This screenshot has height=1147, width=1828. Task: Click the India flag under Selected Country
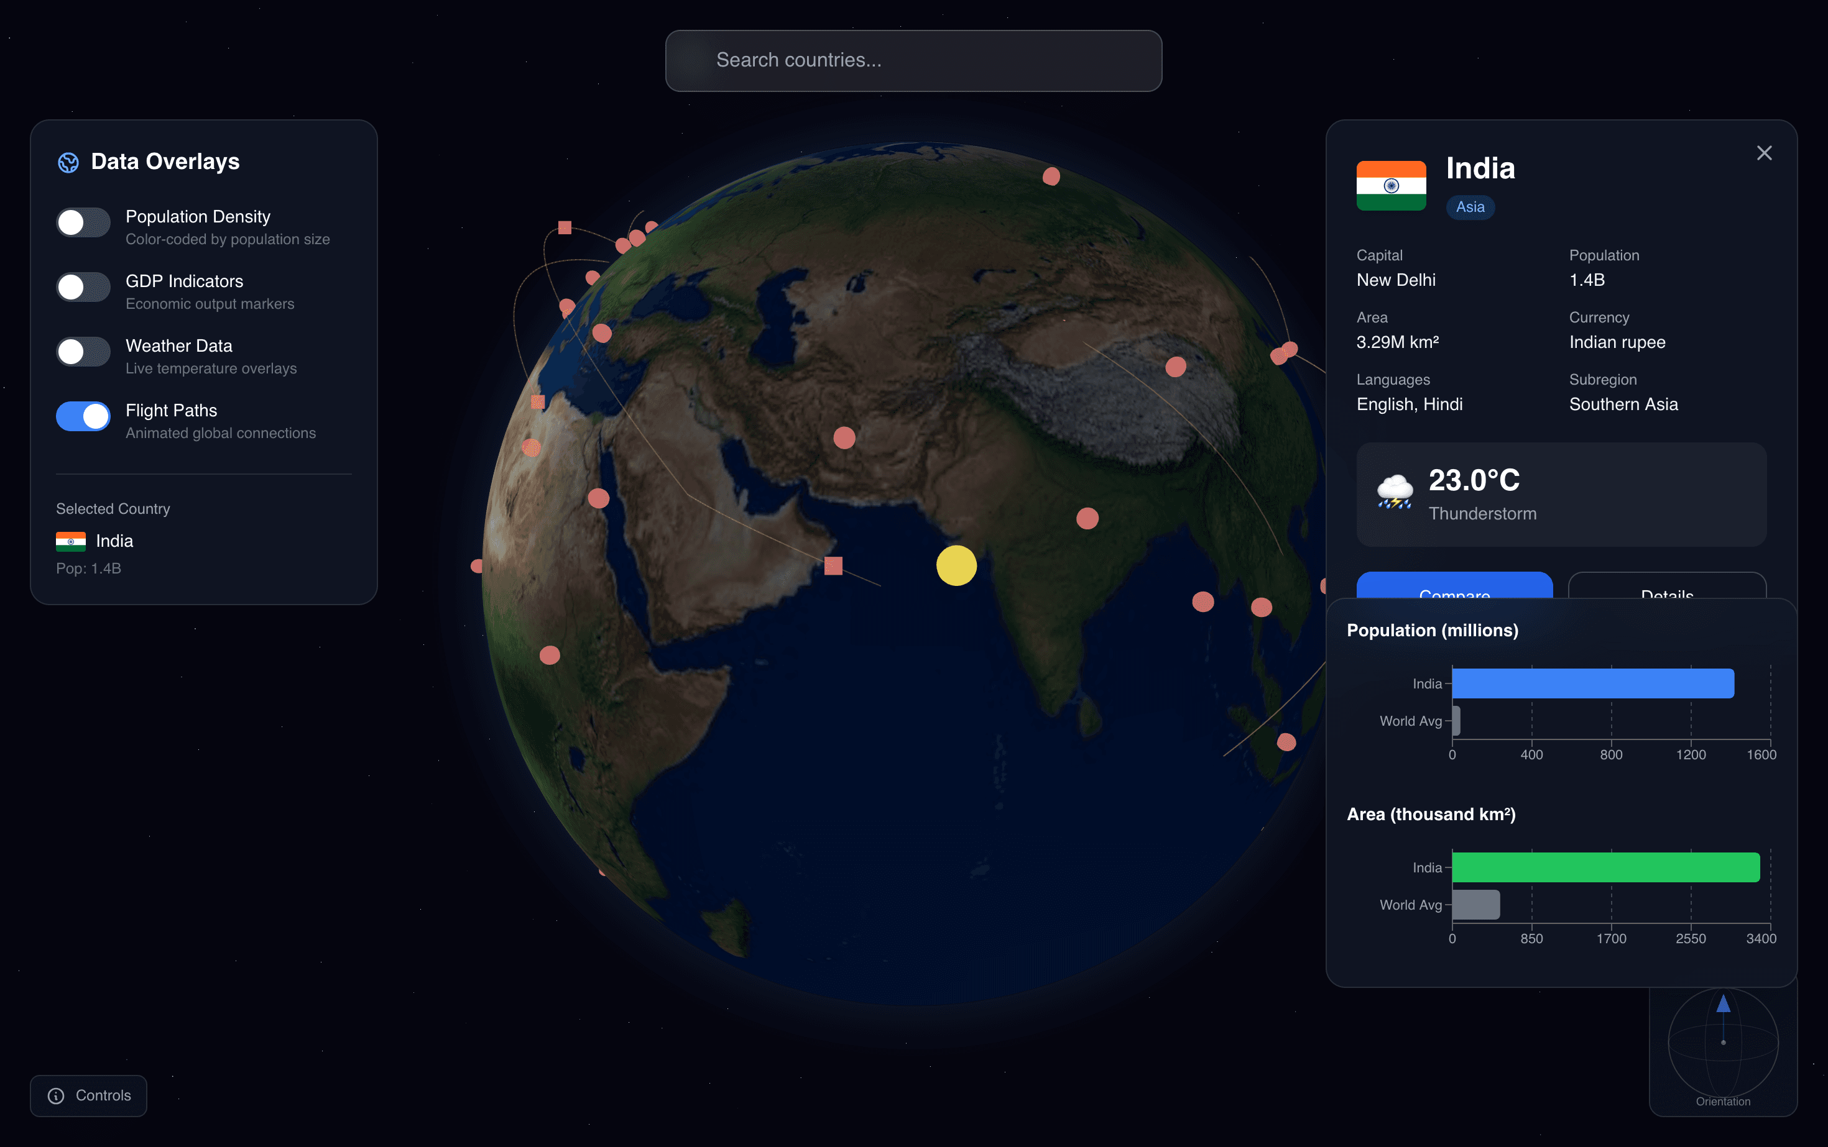(72, 541)
